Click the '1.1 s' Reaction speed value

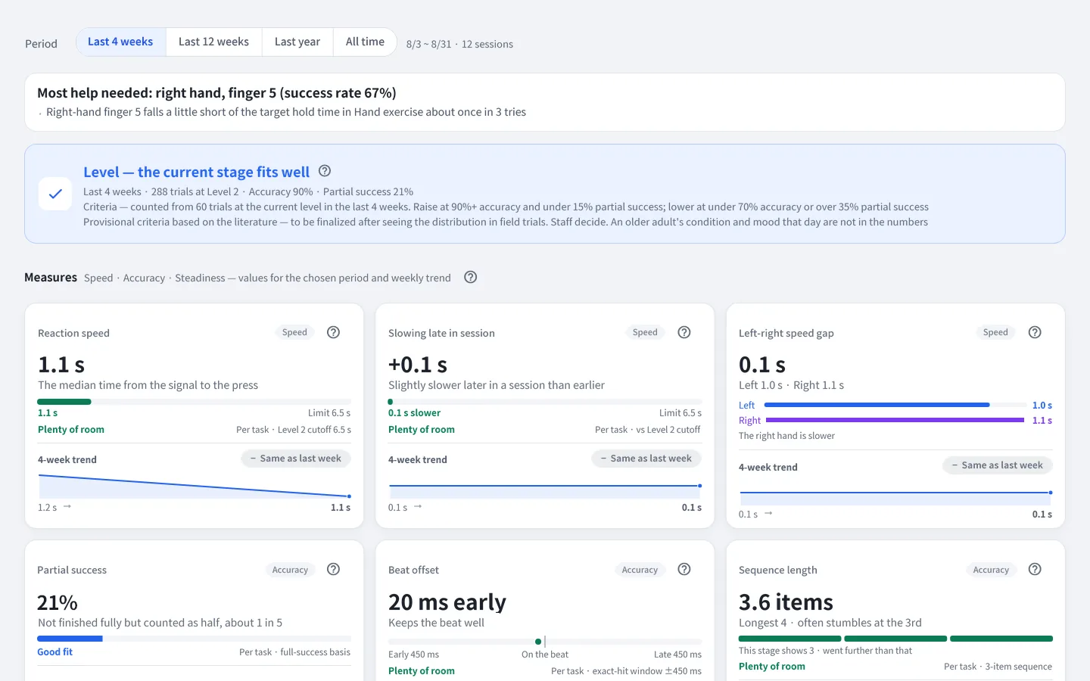pos(61,365)
